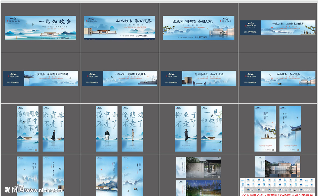Screen dimensions: 318x196
Task: Select the '孙中山 不走了' poster
Action: [107, 129]
